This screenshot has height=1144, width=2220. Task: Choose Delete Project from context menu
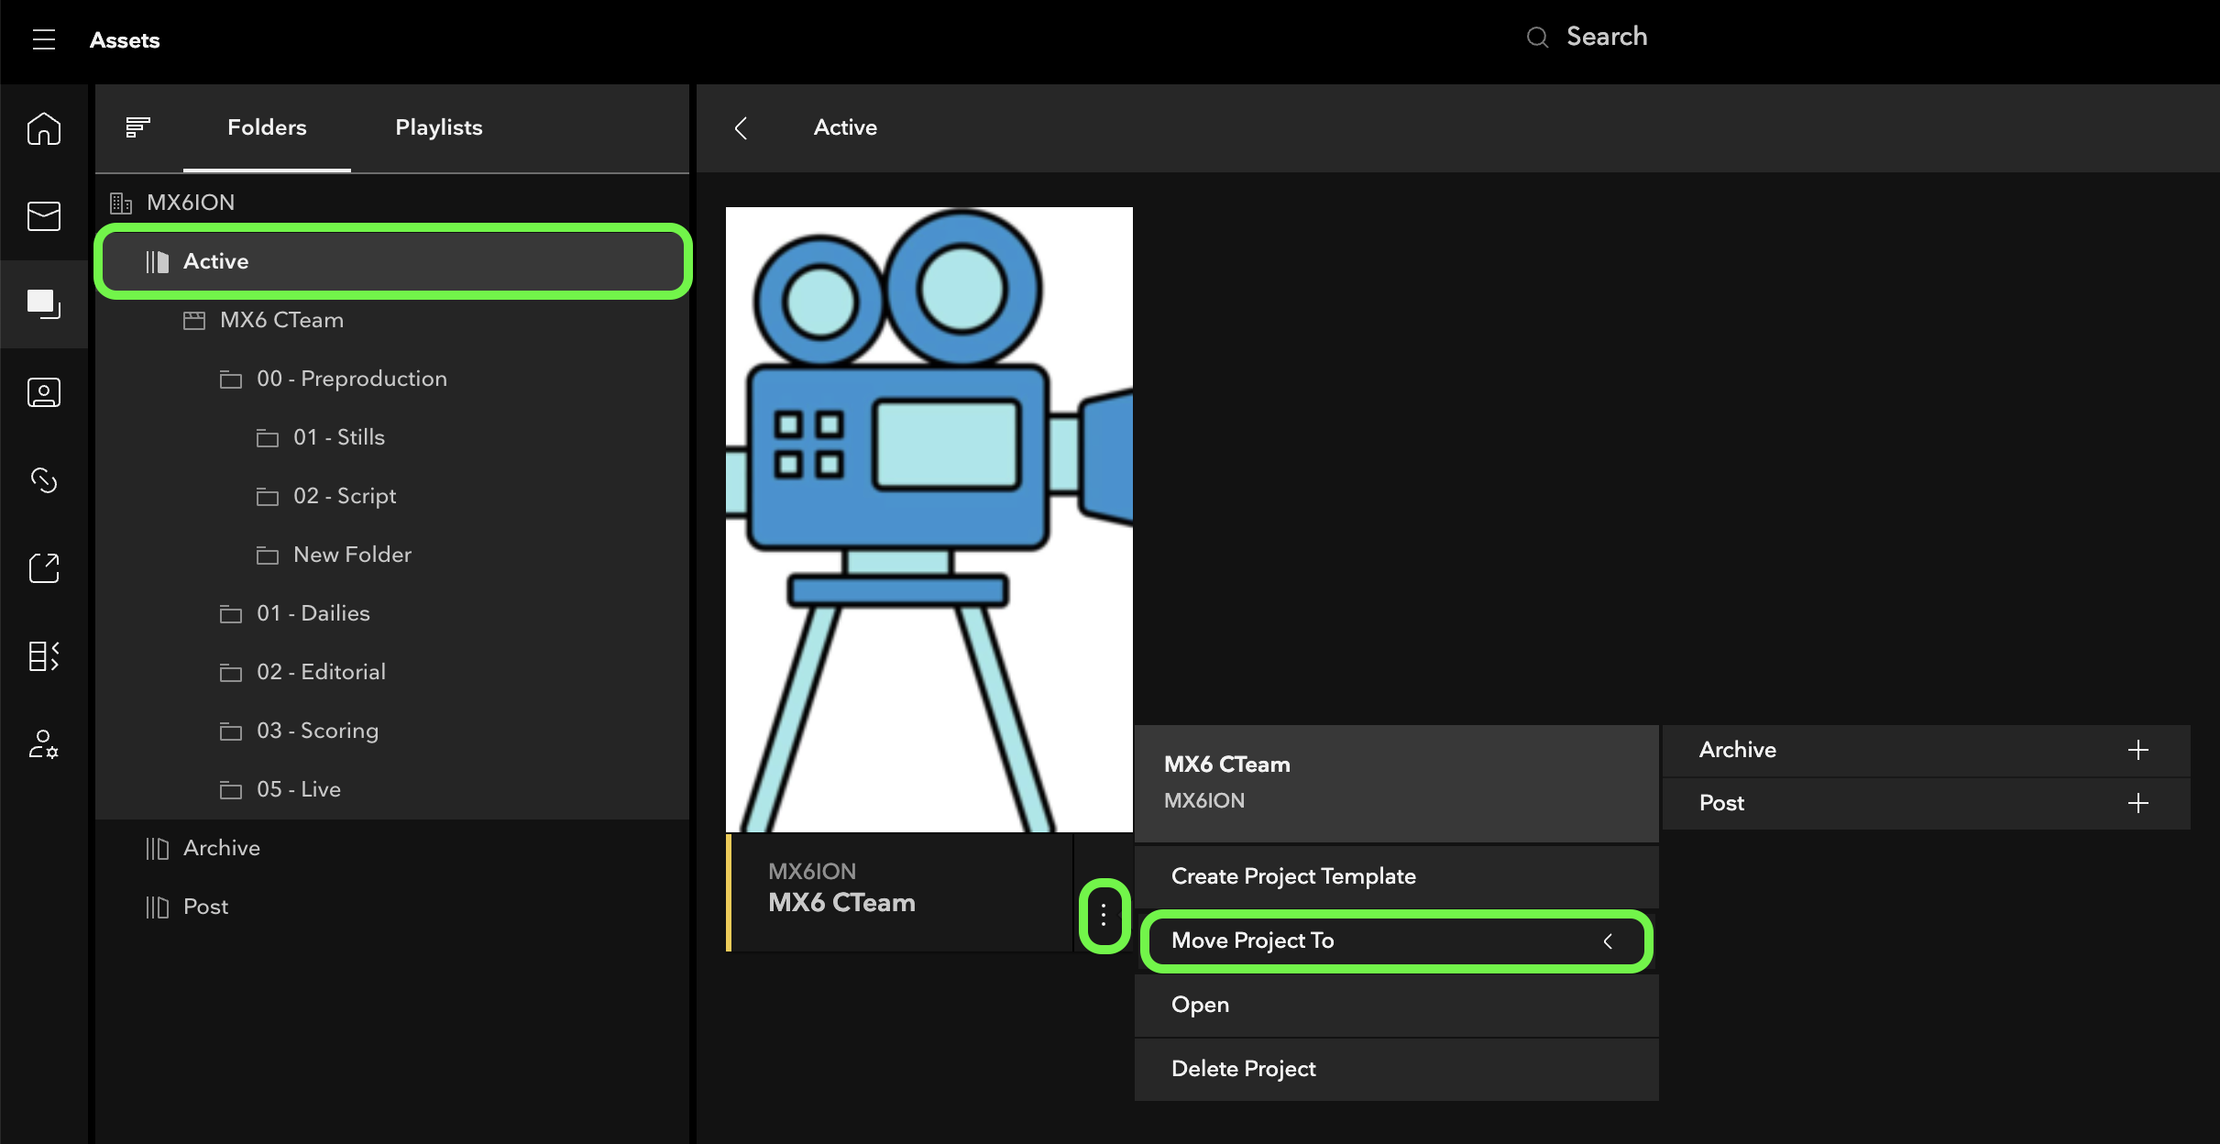tap(1243, 1069)
